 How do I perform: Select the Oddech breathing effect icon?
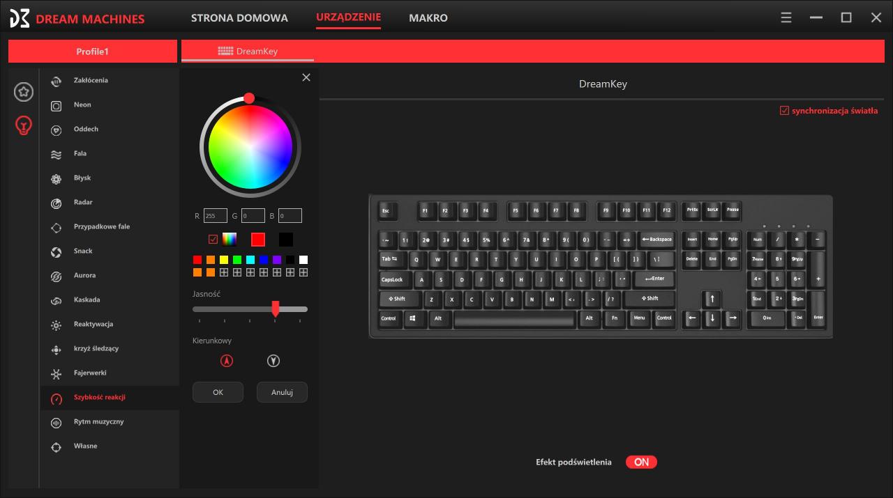(57, 130)
